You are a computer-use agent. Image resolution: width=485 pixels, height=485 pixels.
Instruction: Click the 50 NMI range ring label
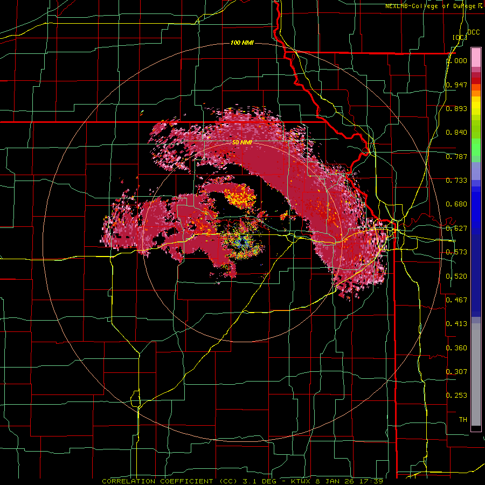[x=242, y=142]
